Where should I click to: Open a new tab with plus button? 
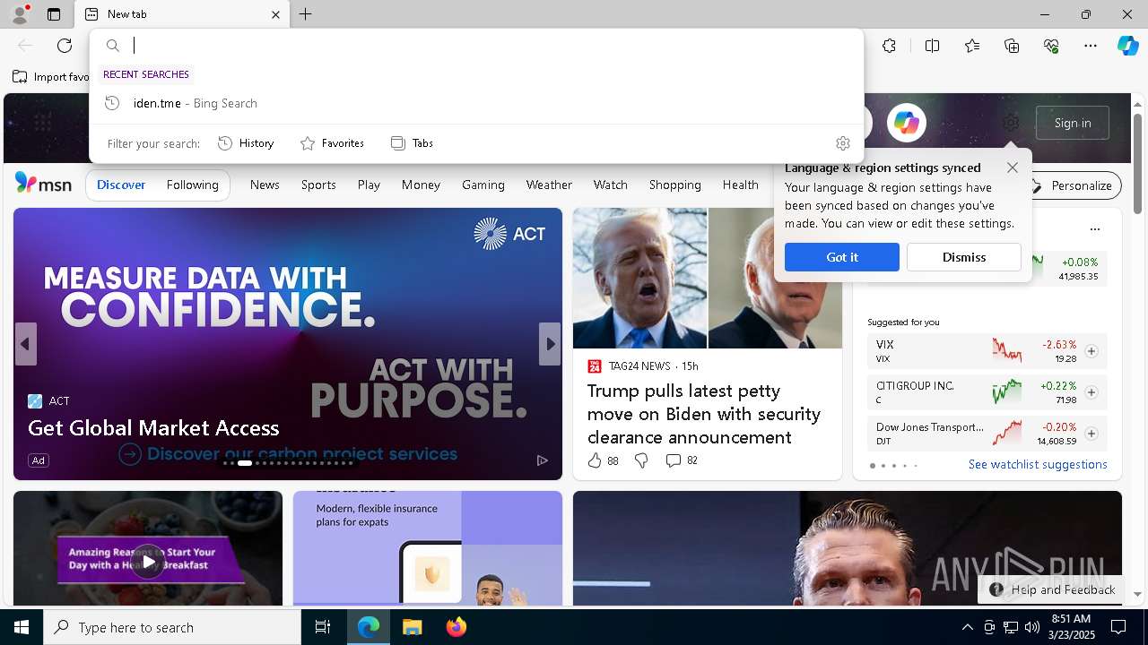[x=306, y=14]
